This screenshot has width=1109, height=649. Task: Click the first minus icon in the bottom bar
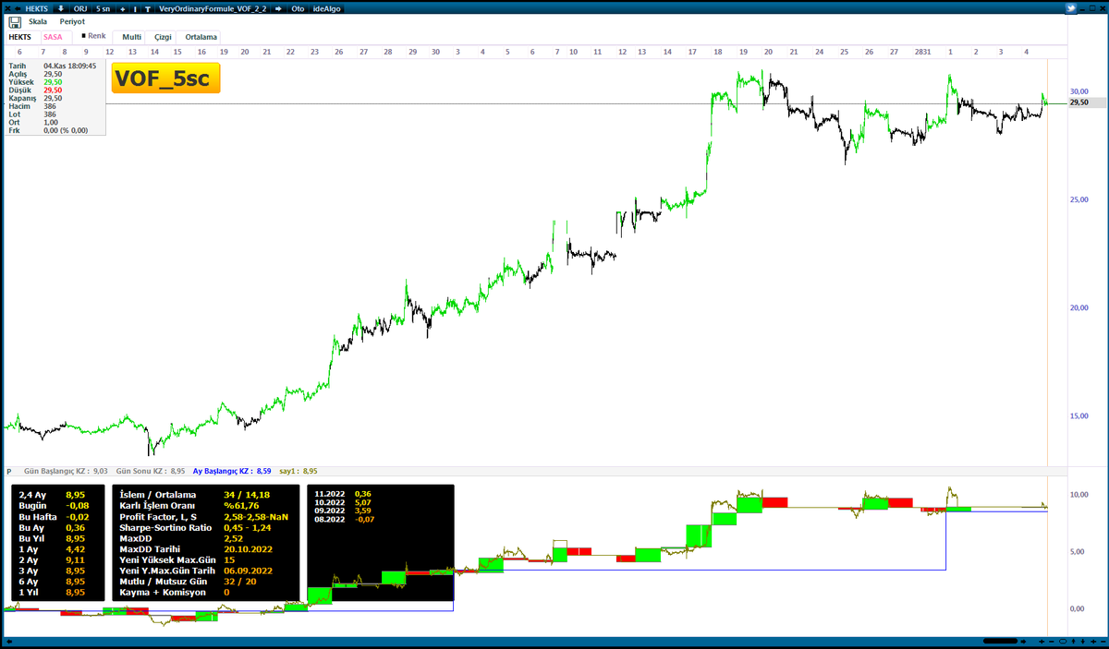click(x=1052, y=642)
